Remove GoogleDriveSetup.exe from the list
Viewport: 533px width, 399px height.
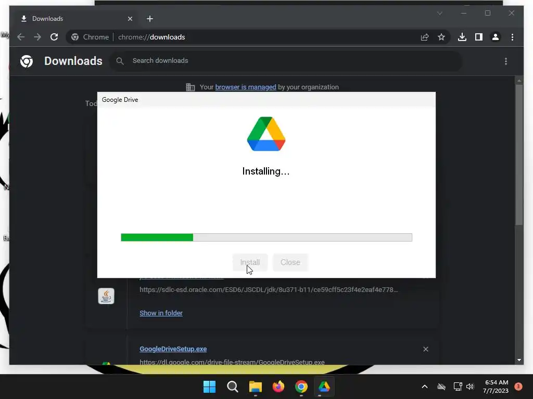click(x=426, y=349)
